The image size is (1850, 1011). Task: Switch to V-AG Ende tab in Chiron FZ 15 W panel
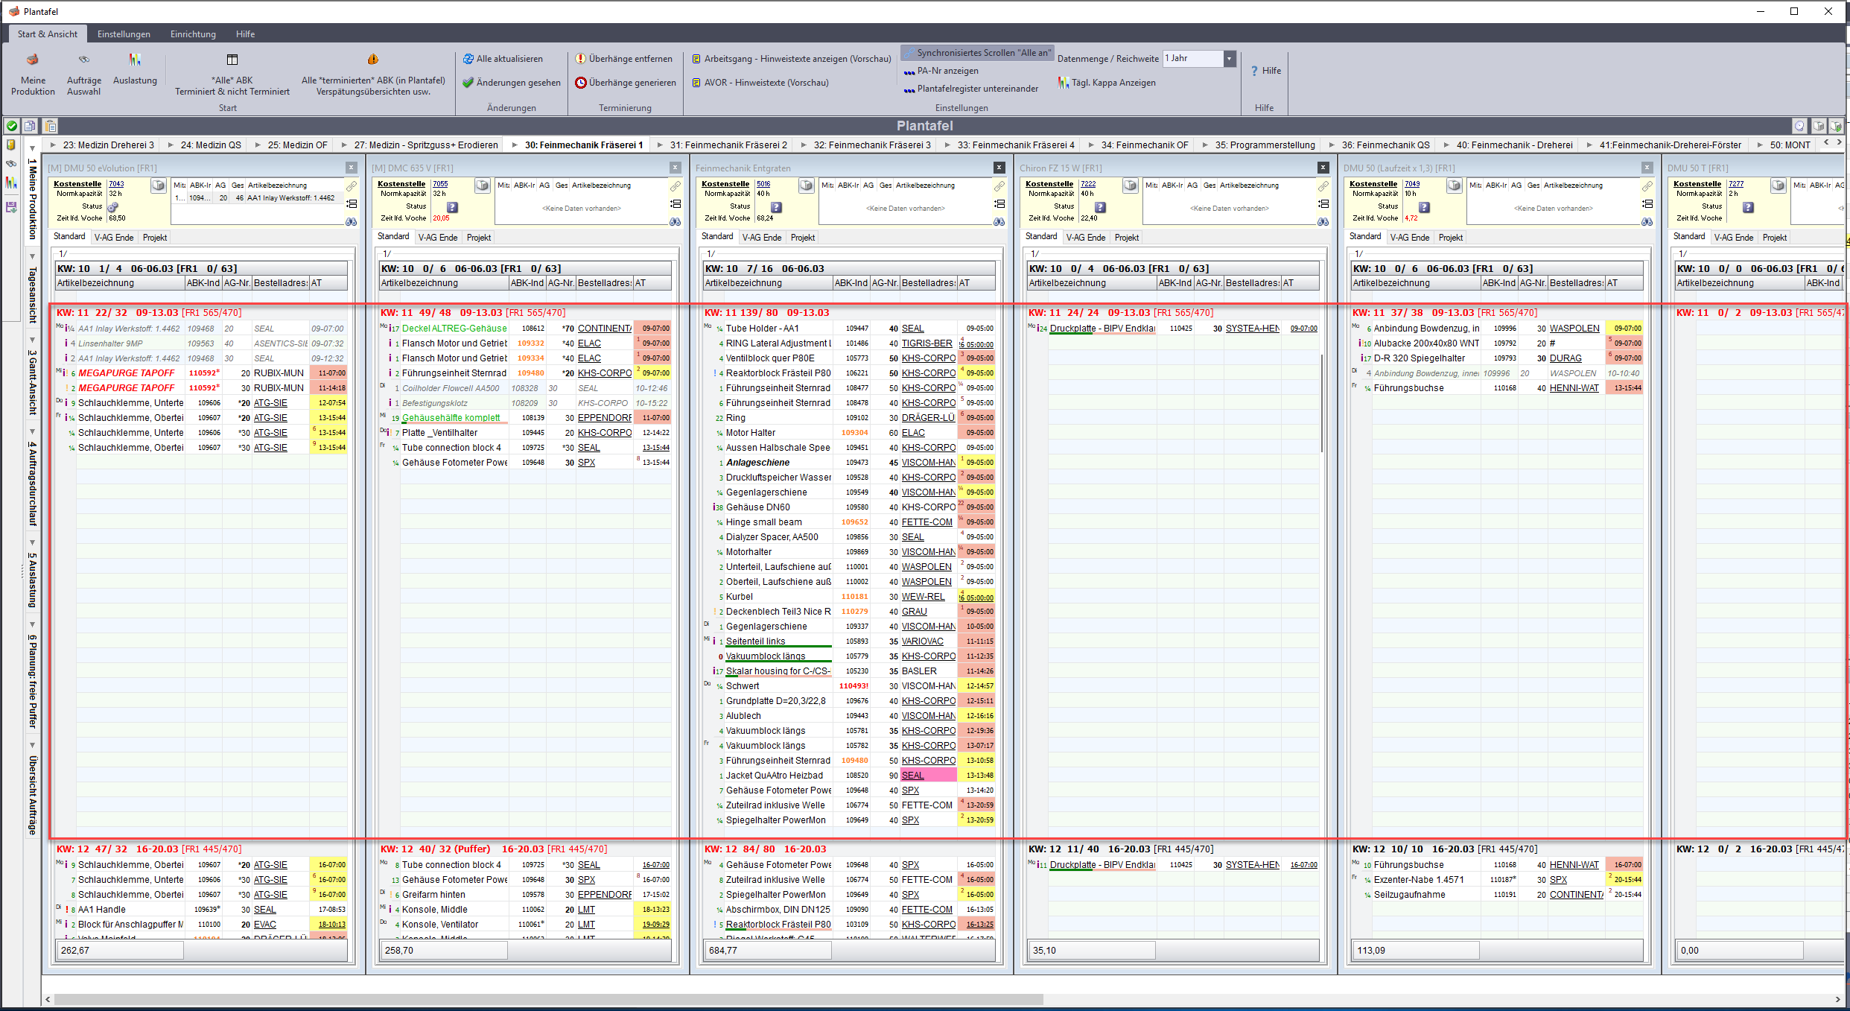pos(1085,238)
